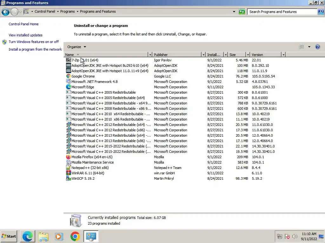Select the Notepad++ (32-bit x86) entry
The height and width of the screenshot is (243, 325).
90,168
